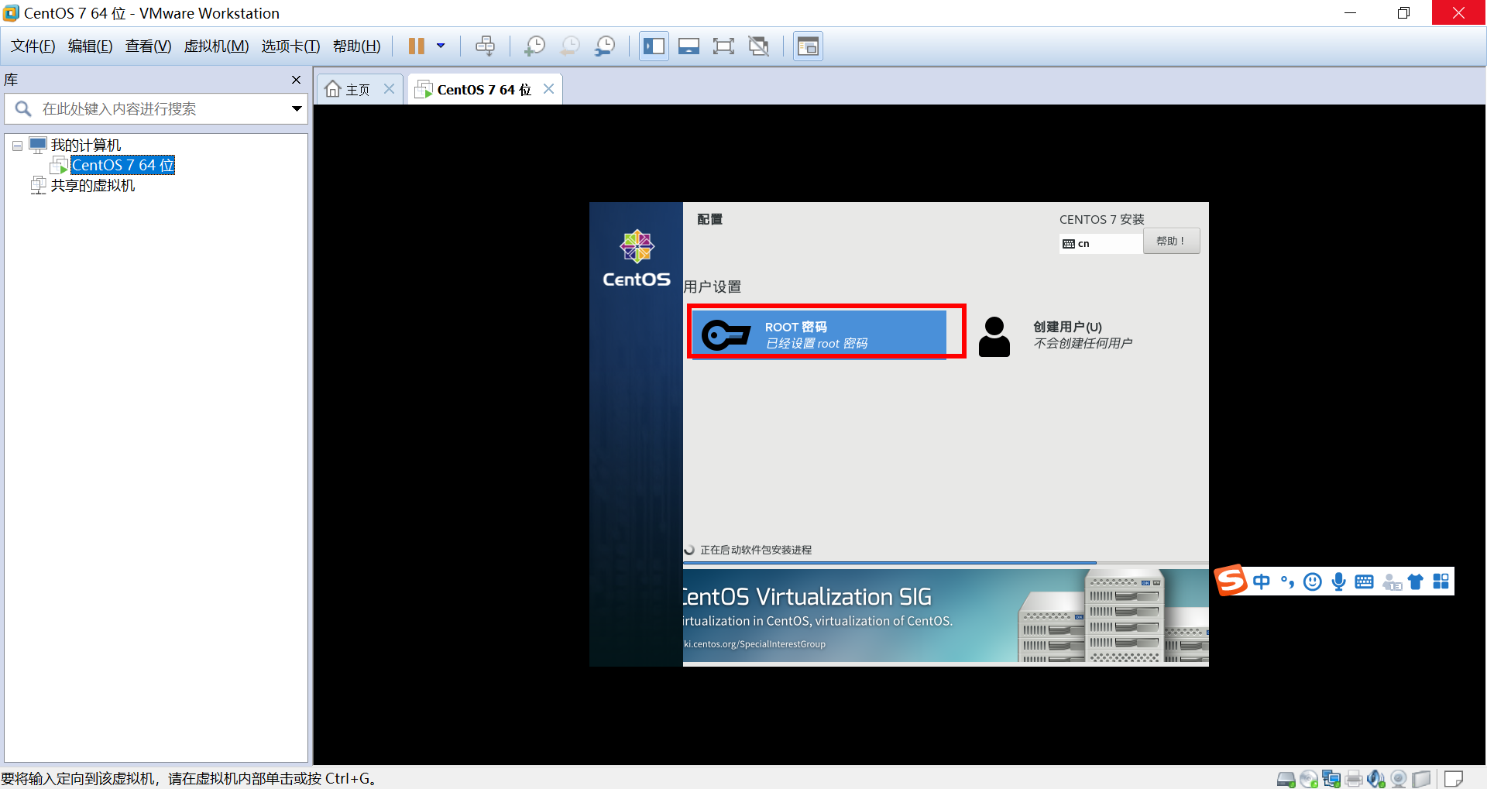Open the snapshot manager
Viewport: 1487px width, 789px height.
coord(605,46)
